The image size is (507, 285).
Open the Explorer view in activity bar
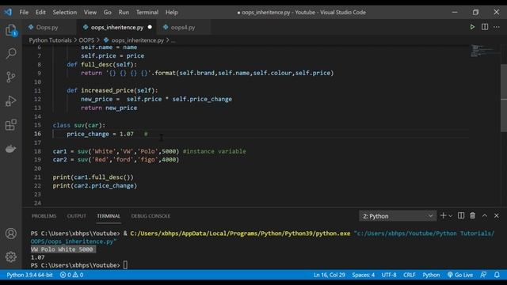pyautogui.click(x=11, y=30)
